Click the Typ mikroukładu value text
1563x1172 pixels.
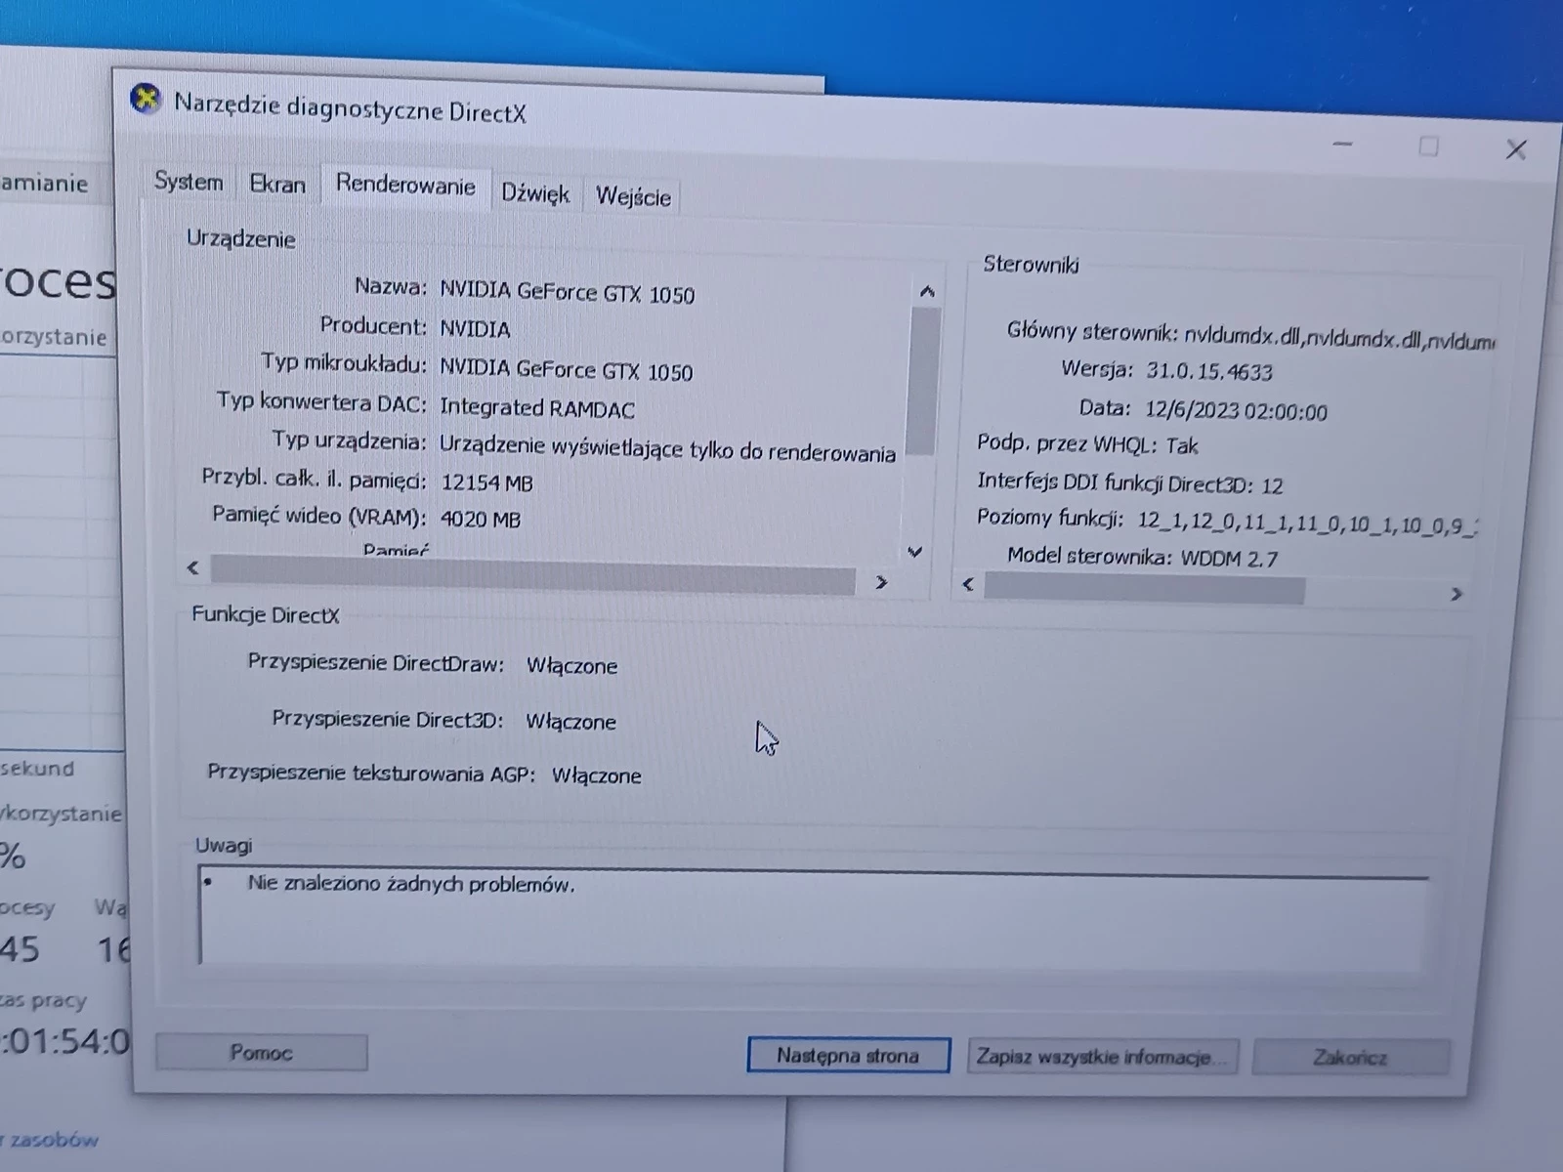point(566,369)
